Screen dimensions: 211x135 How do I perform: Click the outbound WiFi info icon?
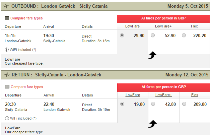point(7,50)
